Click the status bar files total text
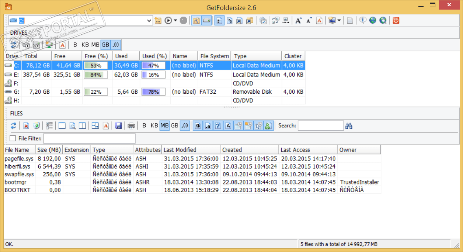This screenshot has height=252, width=463. [x=339, y=244]
